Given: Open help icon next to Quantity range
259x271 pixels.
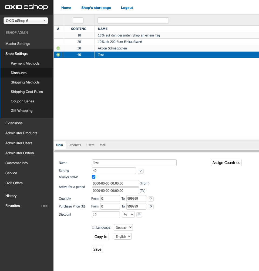Looking at the screenshot, I should click(151, 199).
